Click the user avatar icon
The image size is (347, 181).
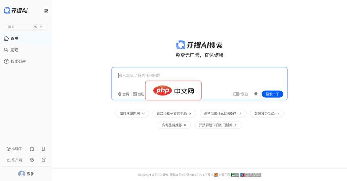pyautogui.click(x=21, y=174)
